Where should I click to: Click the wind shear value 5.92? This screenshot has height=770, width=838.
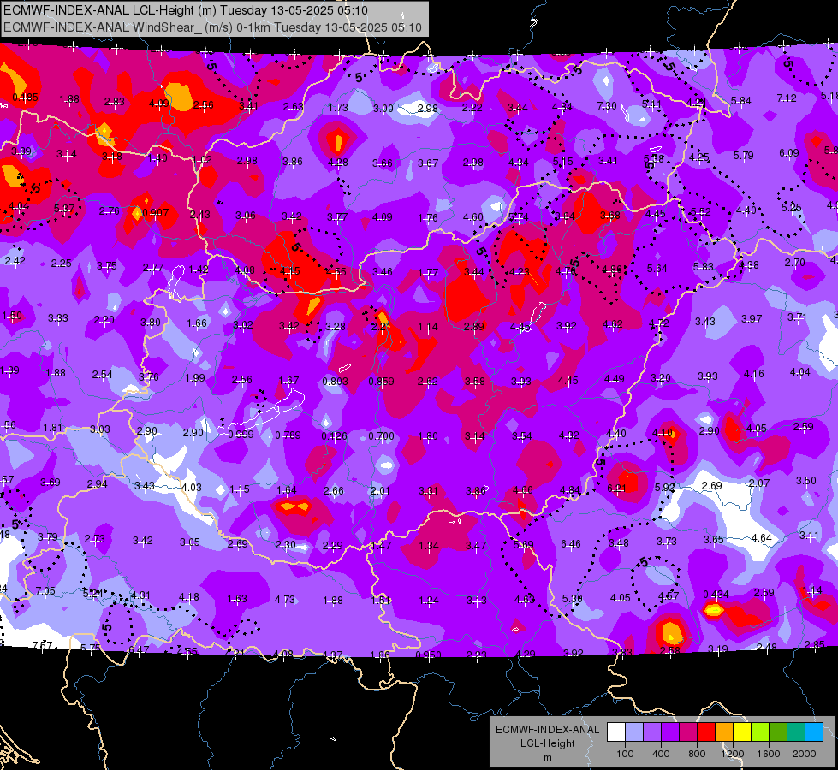click(x=665, y=487)
